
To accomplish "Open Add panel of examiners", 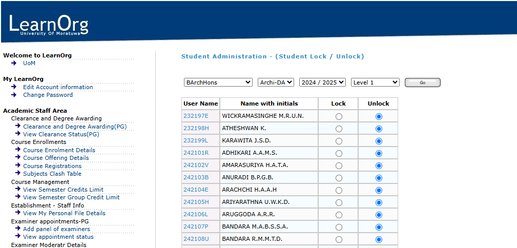I will point(56,229).
